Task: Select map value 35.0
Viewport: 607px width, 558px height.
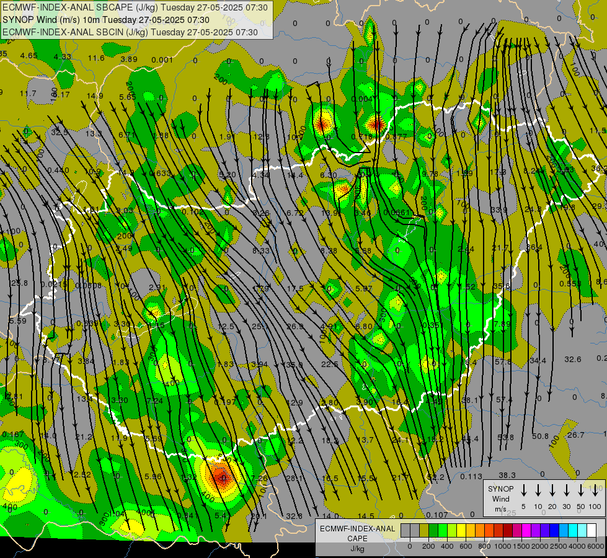Action: [x=295, y=365]
